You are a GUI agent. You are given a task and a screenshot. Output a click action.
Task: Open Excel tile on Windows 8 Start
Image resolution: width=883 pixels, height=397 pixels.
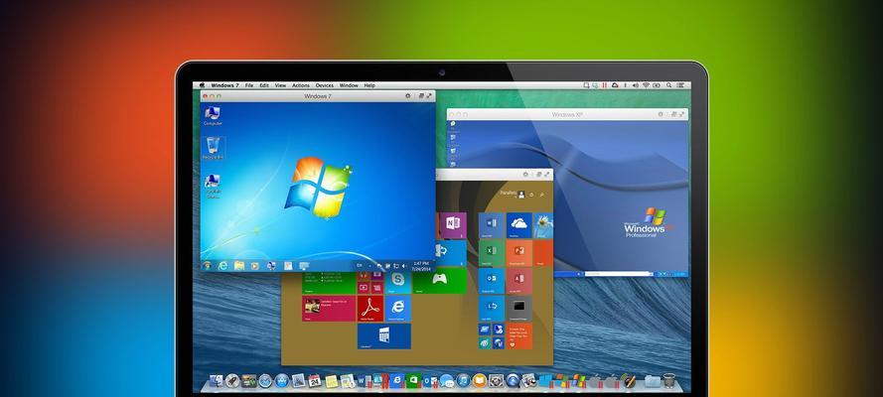click(491, 253)
